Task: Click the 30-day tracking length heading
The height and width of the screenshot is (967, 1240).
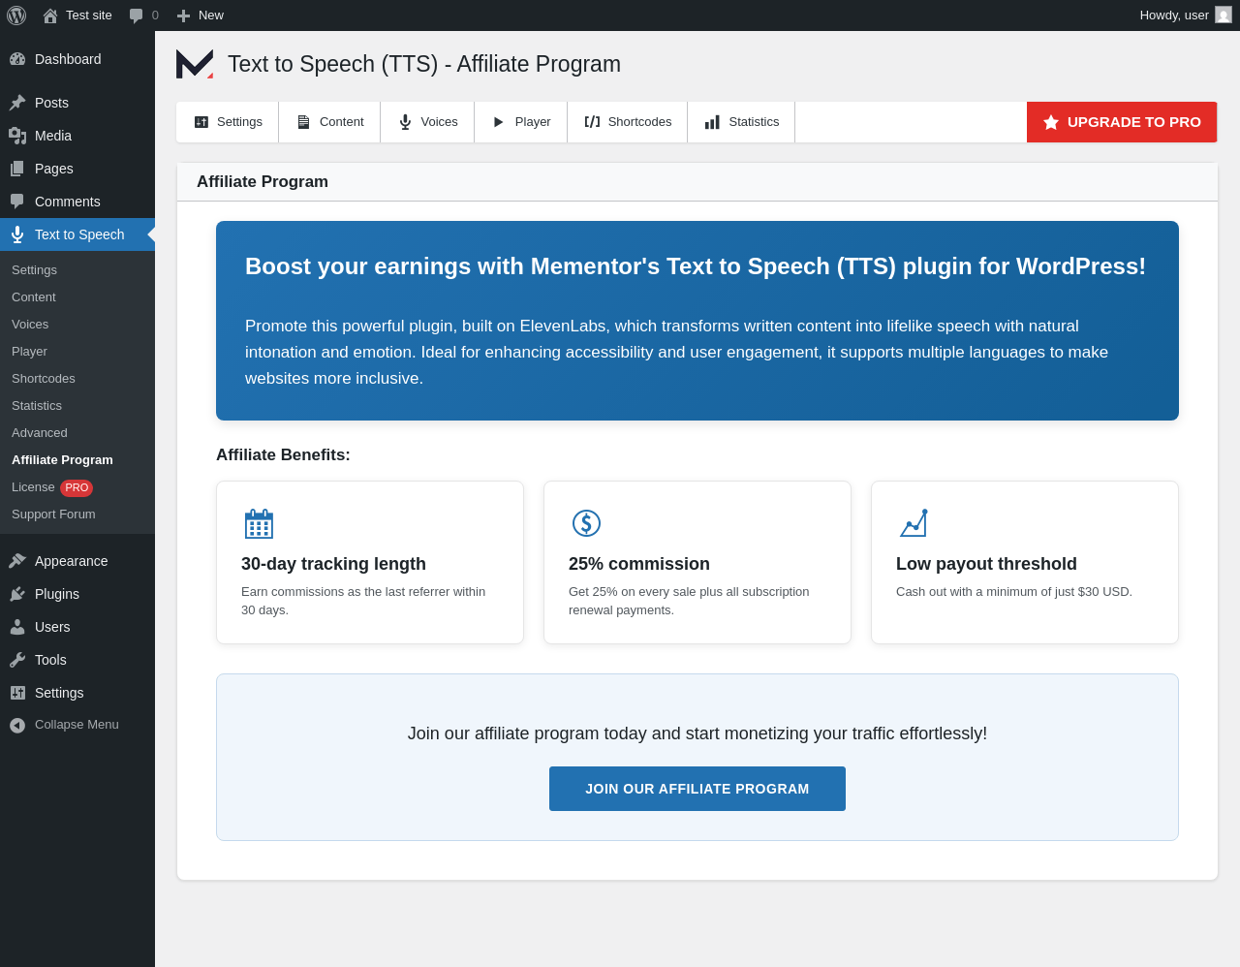Action: point(333,564)
